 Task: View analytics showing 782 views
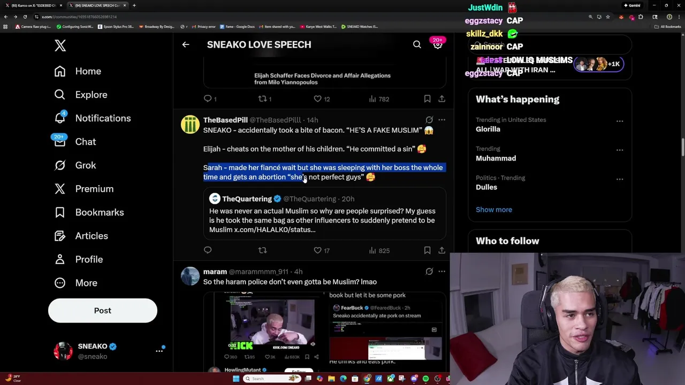(x=379, y=99)
